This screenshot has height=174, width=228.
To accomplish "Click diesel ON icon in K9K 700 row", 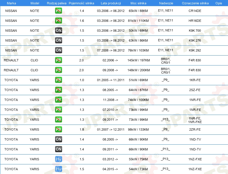I will 58,31.
